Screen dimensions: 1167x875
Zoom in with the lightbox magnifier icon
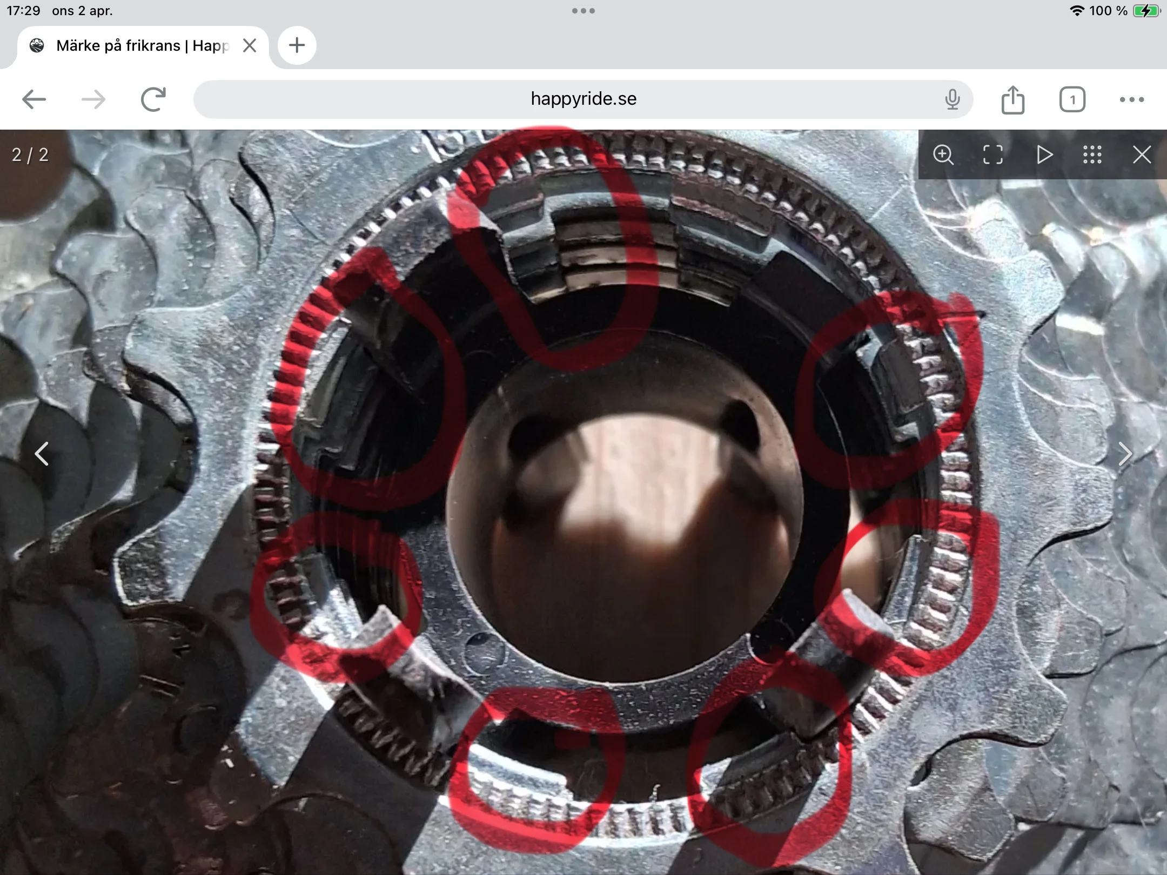943,155
